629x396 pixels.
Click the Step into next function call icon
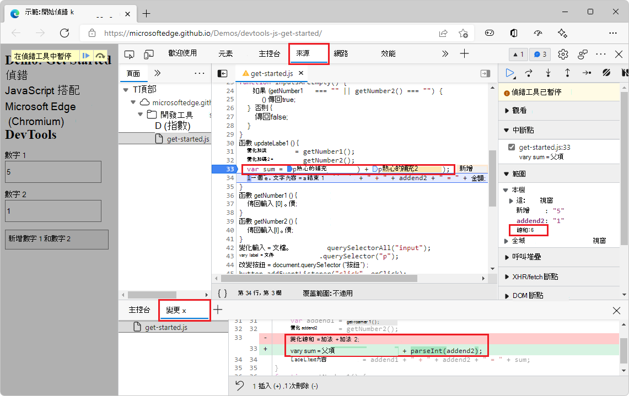pyautogui.click(x=547, y=73)
